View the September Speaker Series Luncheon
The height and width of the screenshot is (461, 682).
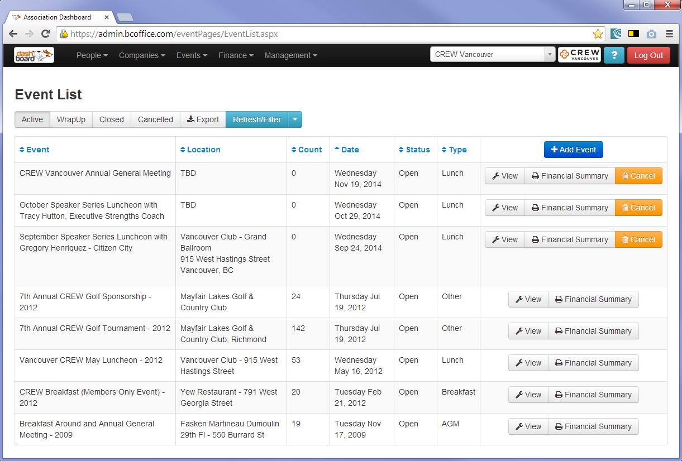click(x=505, y=239)
